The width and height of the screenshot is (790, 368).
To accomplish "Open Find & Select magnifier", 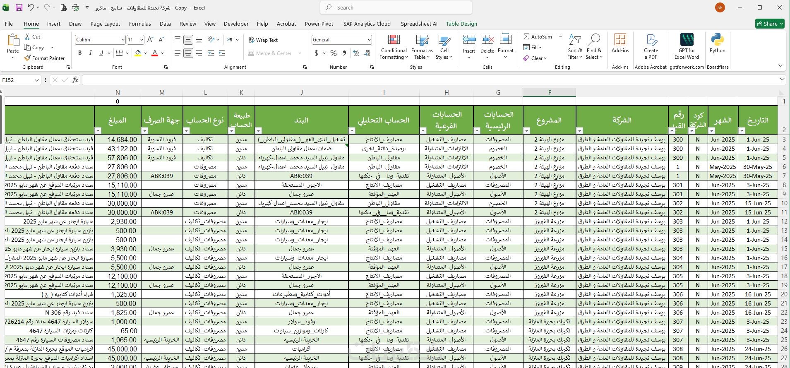I will (594, 47).
